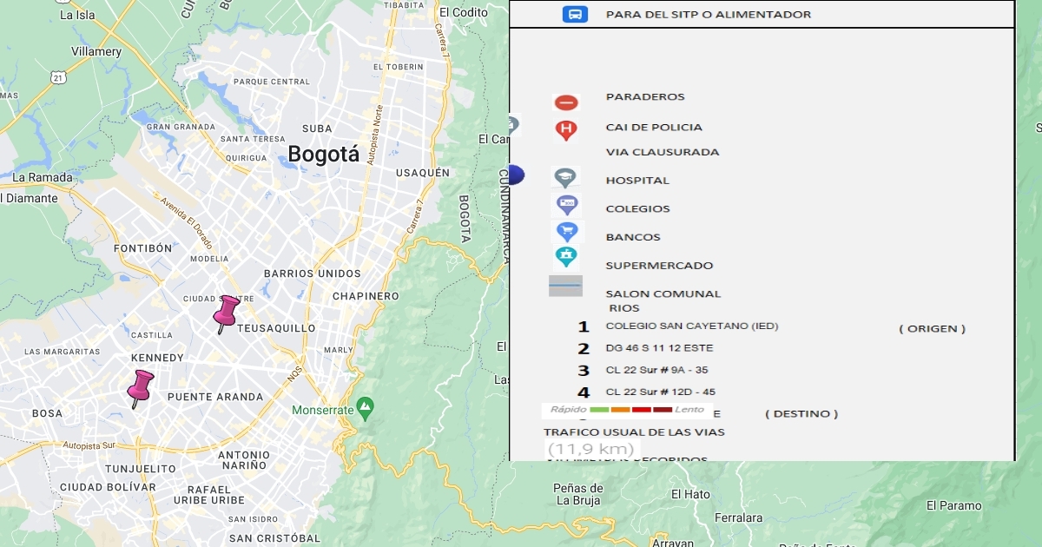
Task: Click the purple bank pin icon
Action: pos(566,205)
